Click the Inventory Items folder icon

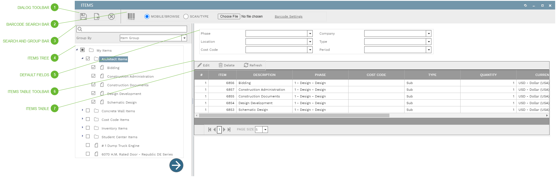pos(96,128)
